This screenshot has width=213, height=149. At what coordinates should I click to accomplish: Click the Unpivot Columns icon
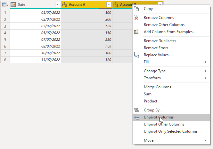click(x=136, y=117)
